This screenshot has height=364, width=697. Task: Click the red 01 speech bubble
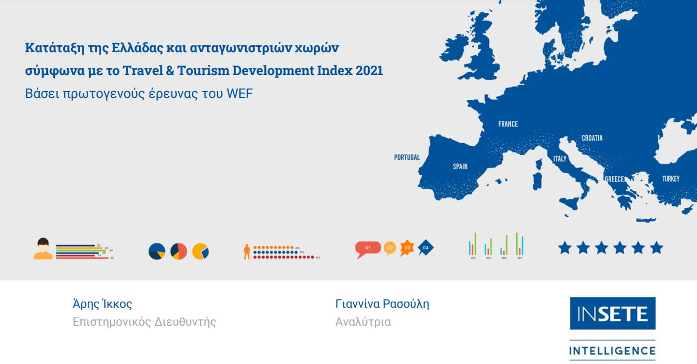click(367, 248)
